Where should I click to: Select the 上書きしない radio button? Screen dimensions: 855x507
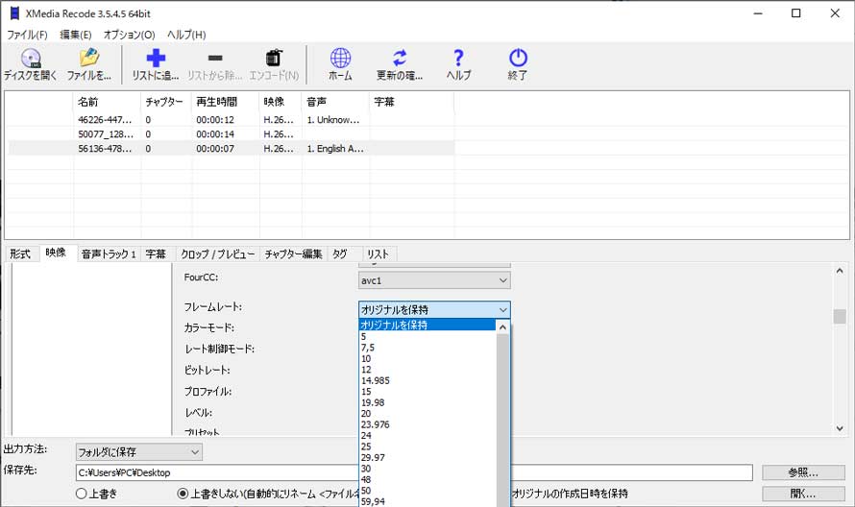(183, 494)
